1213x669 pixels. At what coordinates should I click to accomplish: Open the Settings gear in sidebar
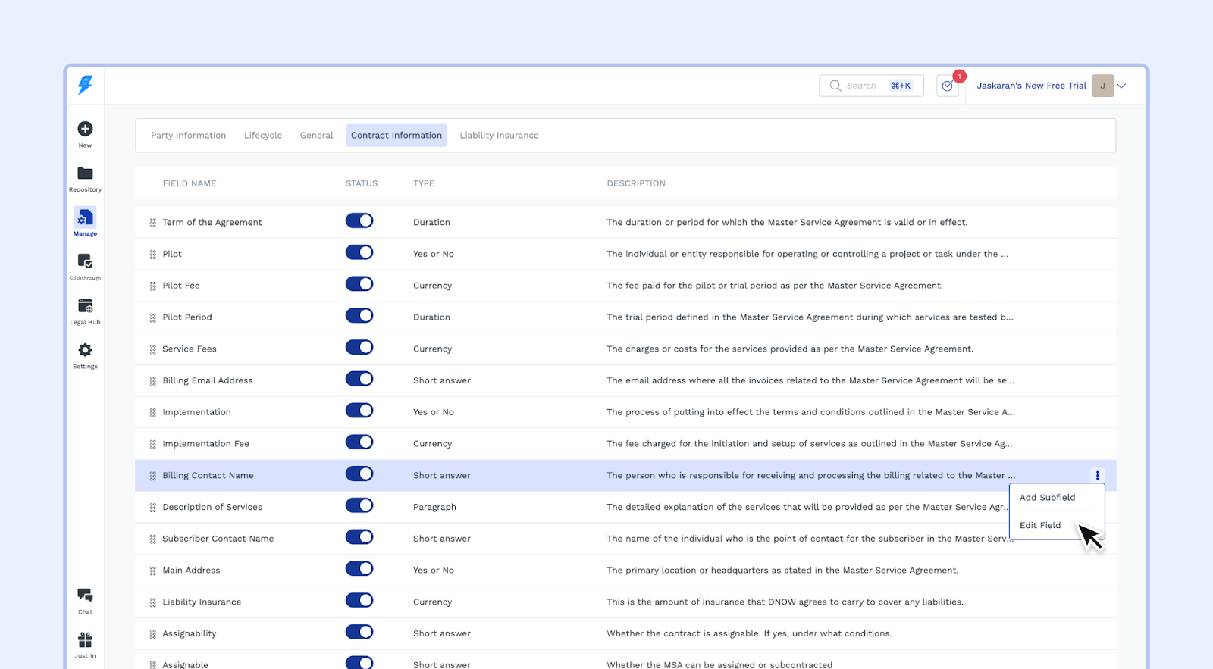pyautogui.click(x=85, y=351)
